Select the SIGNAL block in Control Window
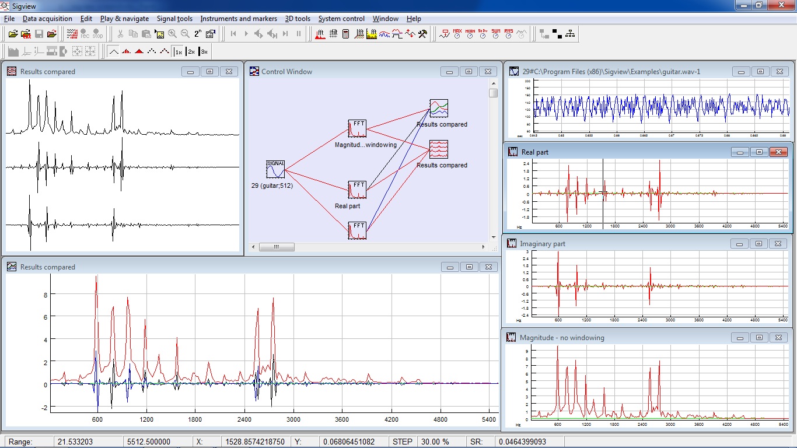This screenshot has height=448, width=797. tap(275, 169)
